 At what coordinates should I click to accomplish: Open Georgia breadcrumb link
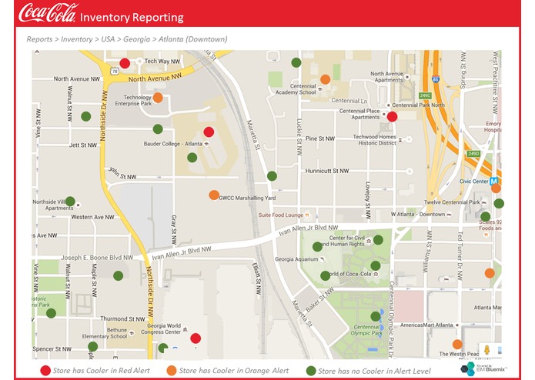(136, 39)
